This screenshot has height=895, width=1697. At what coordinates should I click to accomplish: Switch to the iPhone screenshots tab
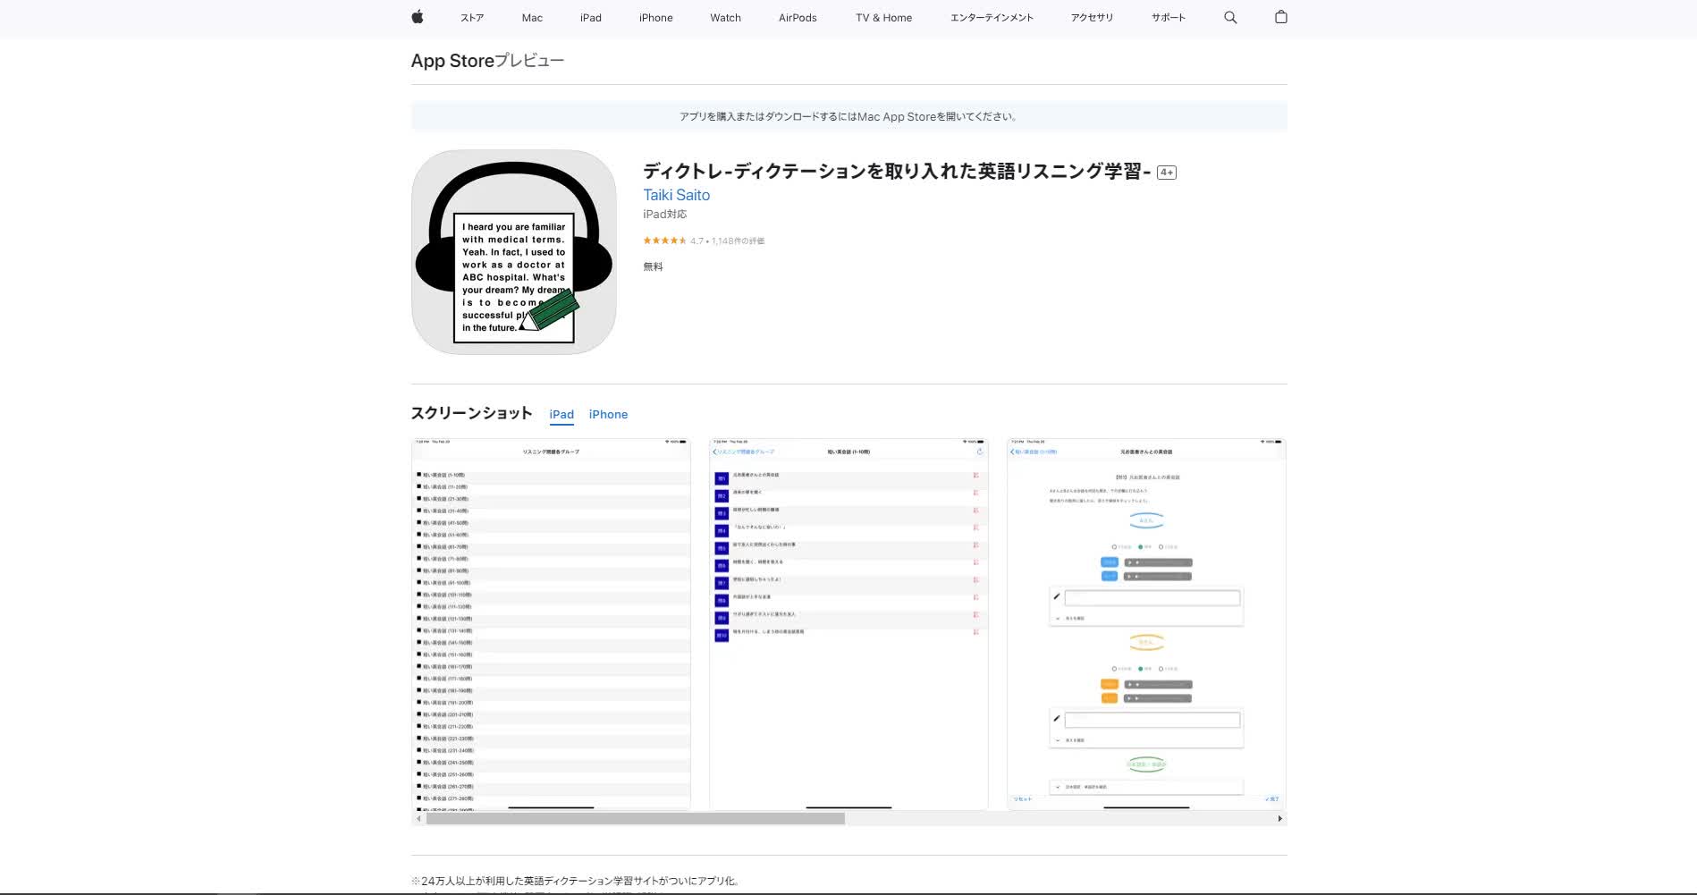608,415
